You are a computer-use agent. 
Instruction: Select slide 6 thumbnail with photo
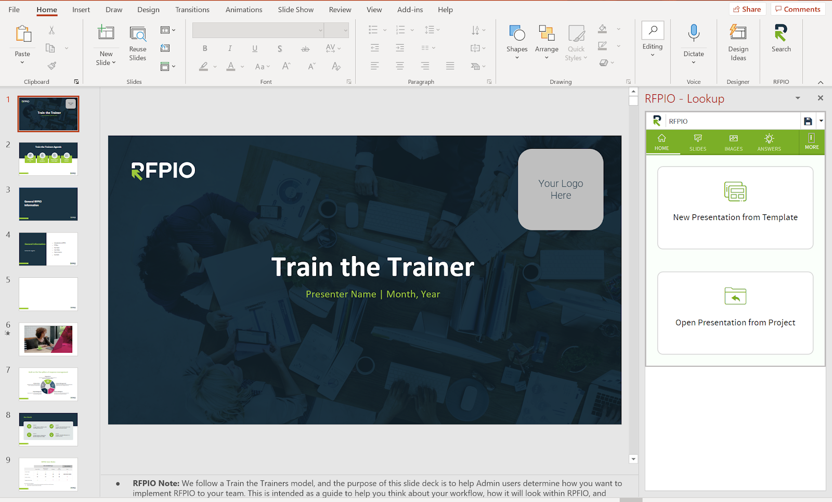(x=48, y=339)
